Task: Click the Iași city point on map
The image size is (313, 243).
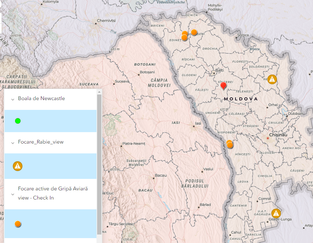Action: (193, 124)
